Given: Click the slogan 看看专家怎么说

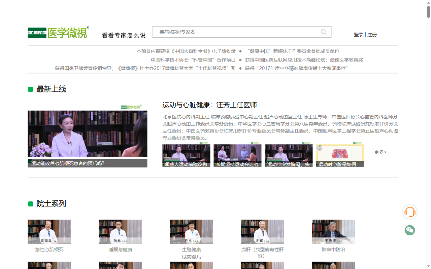Looking at the screenshot, I should [x=124, y=35].
